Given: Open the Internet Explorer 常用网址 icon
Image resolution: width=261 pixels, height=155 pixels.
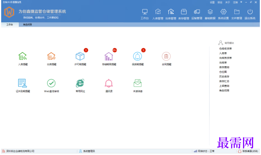Looking at the screenshot, I should pos(80,83).
